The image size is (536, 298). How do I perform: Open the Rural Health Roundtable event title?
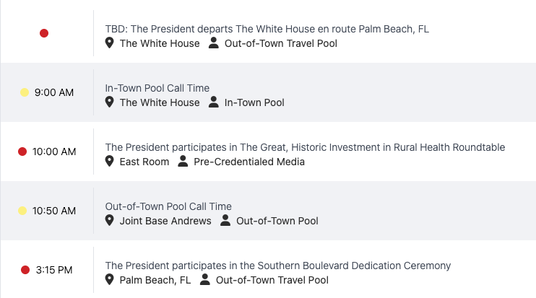[x=305, y=147]
